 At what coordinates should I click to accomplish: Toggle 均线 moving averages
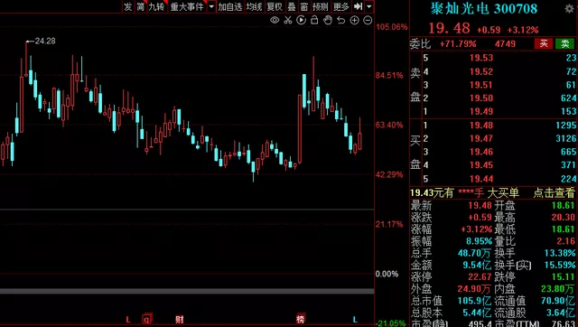[255, 6]
